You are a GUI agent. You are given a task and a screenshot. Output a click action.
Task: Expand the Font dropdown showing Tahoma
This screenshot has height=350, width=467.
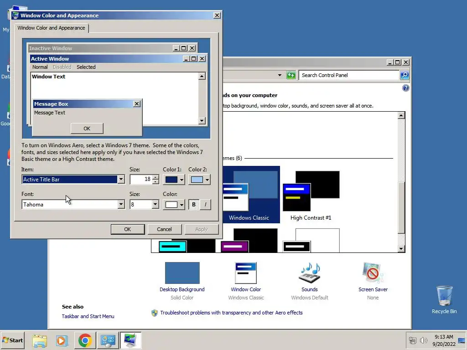click(121, 205)
